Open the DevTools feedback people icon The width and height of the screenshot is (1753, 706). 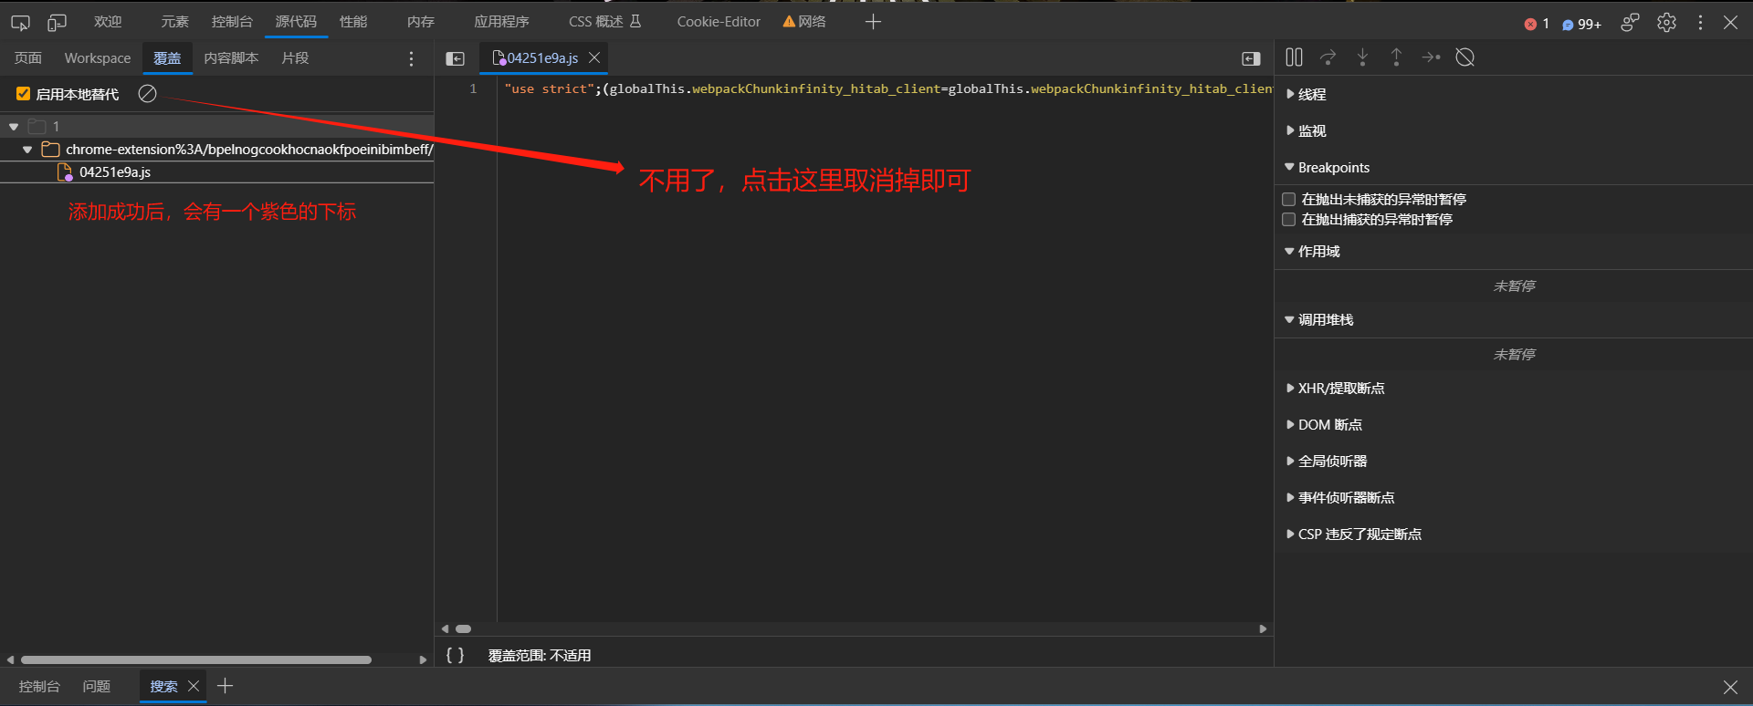click(1630, 23)
